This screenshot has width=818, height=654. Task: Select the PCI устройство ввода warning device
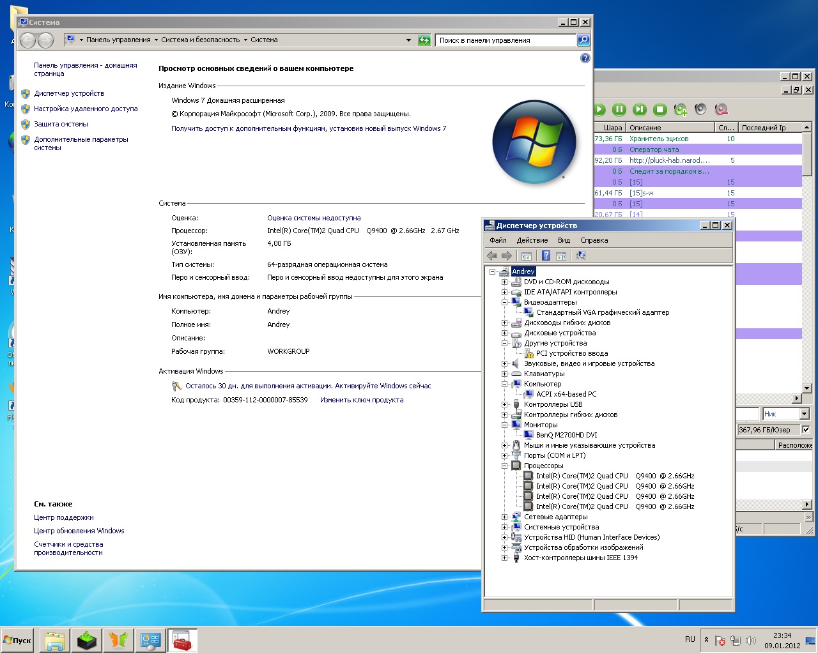coord(572,353)
